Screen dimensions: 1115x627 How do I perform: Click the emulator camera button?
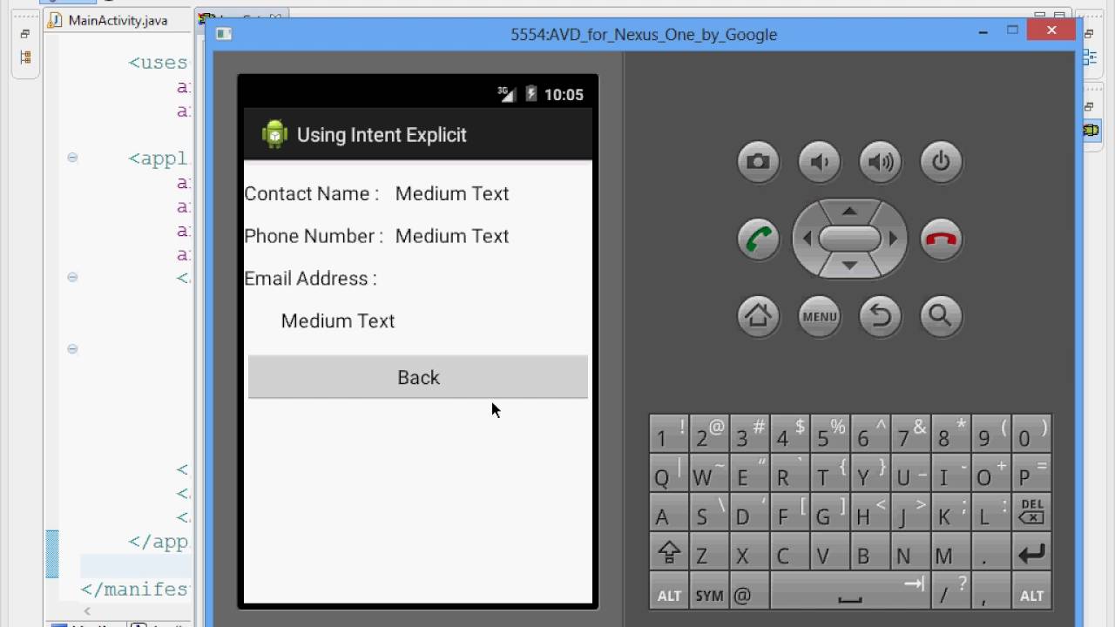pos(758,162)
